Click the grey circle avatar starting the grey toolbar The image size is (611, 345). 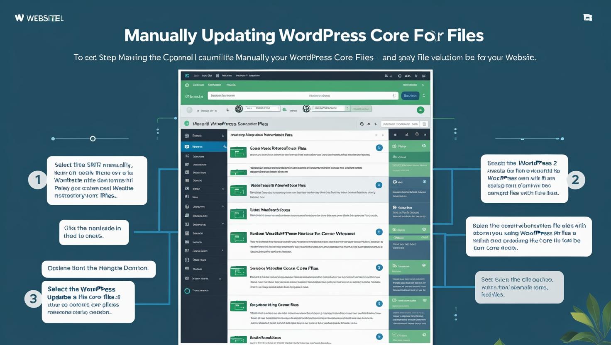point(190,110)
